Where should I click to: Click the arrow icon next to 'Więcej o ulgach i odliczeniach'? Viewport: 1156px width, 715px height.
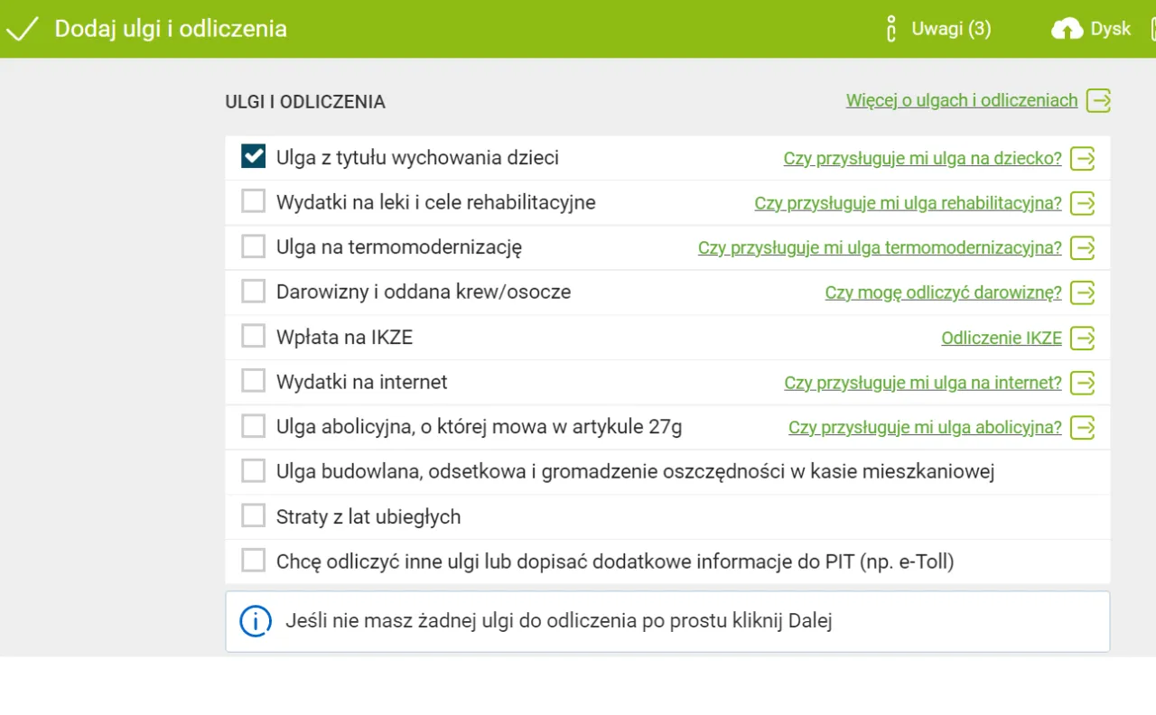click(1099, 100)
